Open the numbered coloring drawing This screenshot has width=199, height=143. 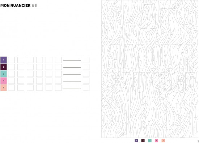click(150, 69)
